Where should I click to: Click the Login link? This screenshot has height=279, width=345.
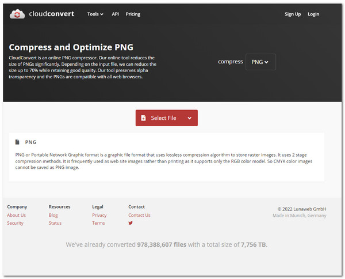pos(313,14)
